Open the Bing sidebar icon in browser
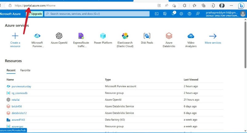 coord(241,6)
